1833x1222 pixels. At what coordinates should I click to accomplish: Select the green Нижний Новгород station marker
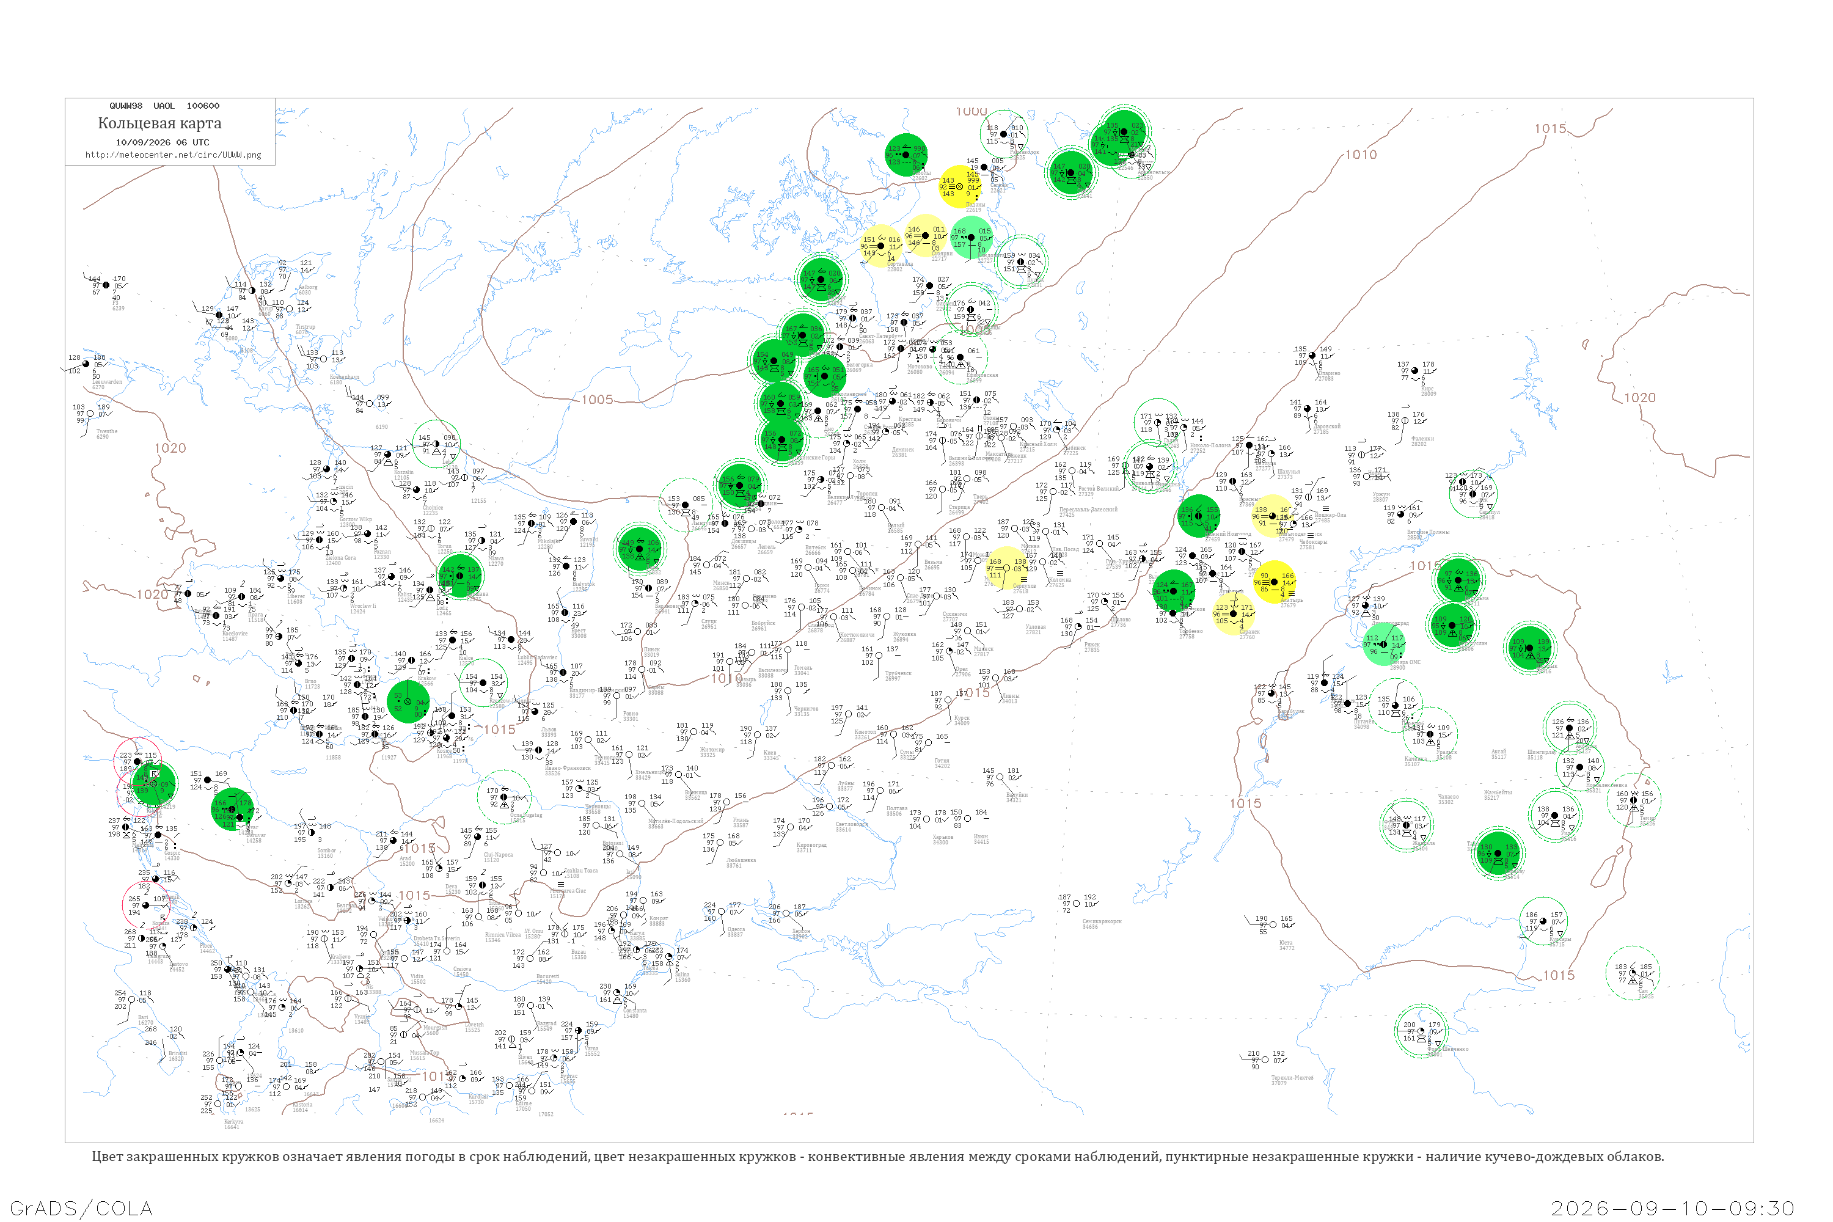(1198, 516)
